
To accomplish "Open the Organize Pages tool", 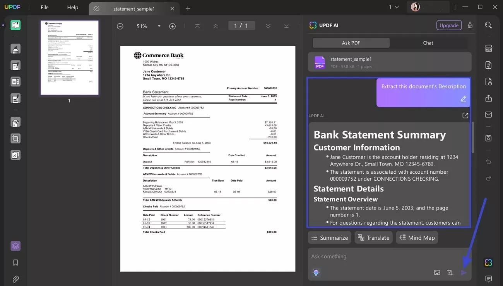I will (15, 123).
